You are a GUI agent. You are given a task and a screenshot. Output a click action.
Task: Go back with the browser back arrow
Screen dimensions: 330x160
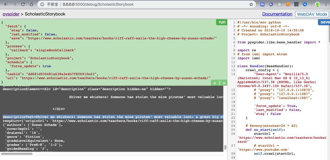[6, 4]
